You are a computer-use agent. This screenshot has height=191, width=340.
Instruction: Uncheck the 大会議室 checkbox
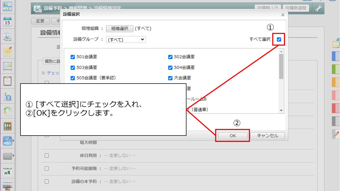tap(170, 78)
